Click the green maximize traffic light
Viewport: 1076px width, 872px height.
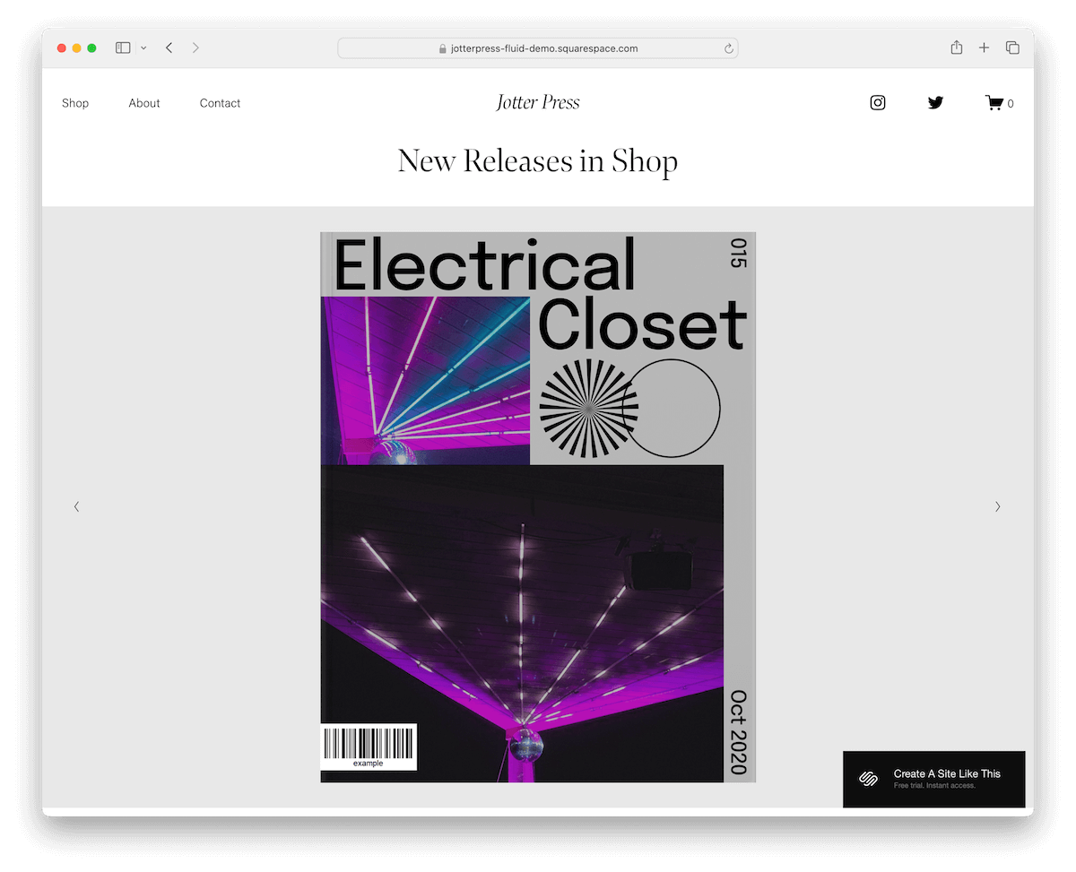(93, 47)
